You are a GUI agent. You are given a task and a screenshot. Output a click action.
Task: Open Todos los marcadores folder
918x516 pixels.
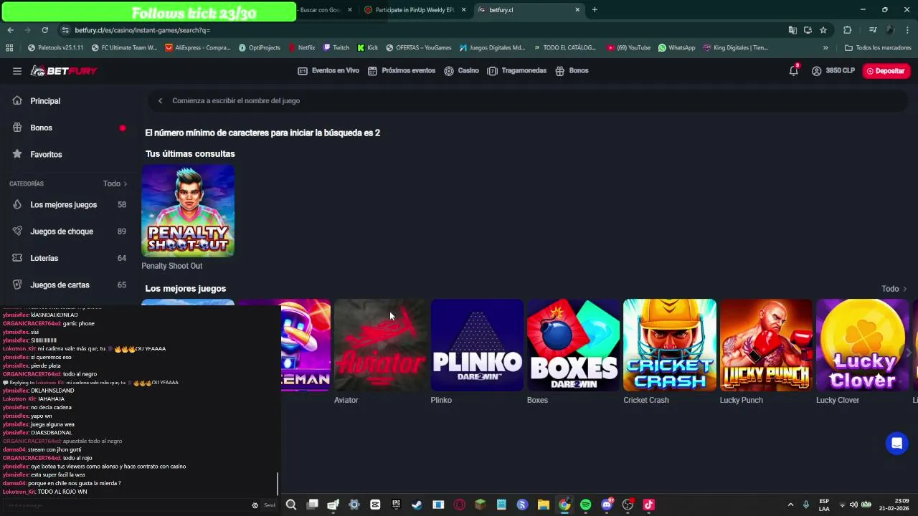pyautogui.click(x=878, y=48)
